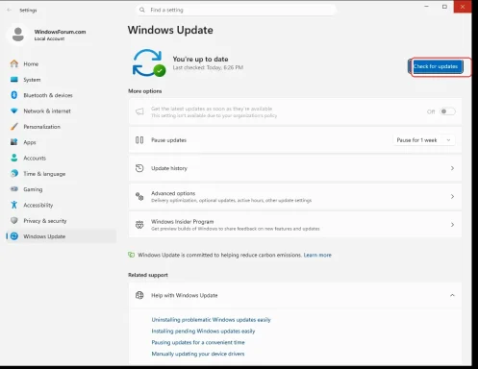Image resolution: width=478 pixels, height=369 pixels.
Task: Open System settings page
Action: tap(61, 80)
